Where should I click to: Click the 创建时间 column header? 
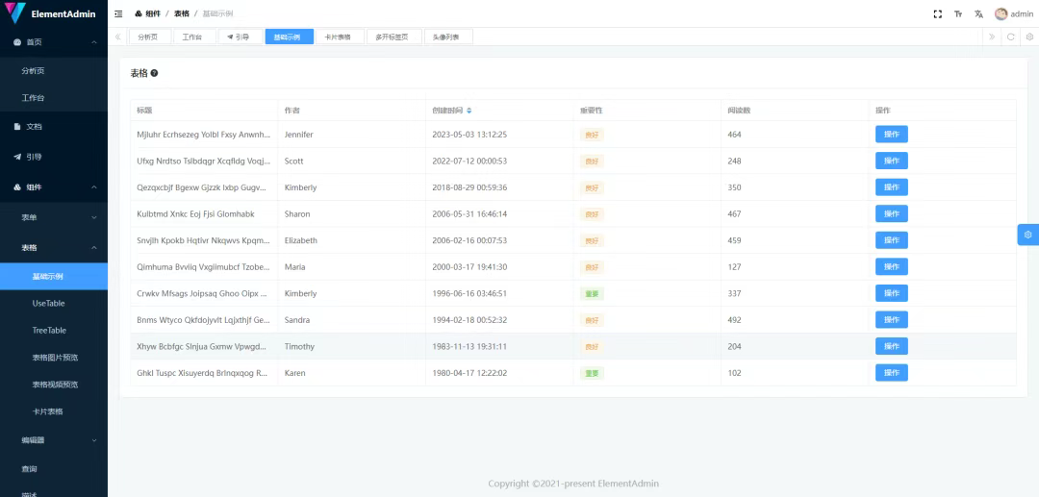(x=499, y=111)
